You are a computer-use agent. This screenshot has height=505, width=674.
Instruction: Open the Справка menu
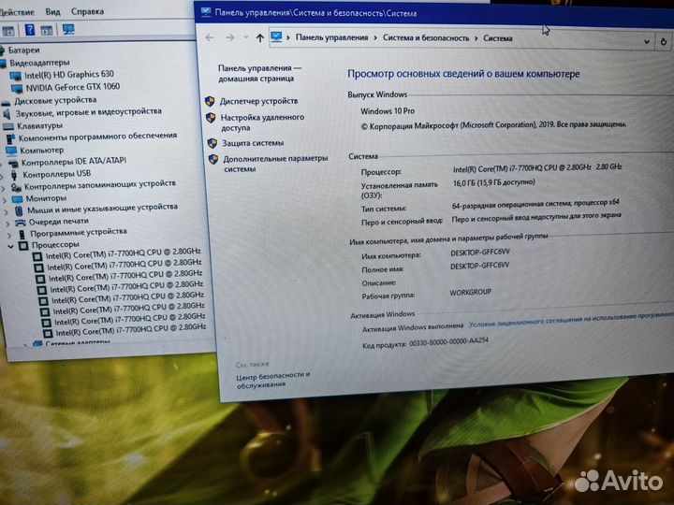(87, 12)
